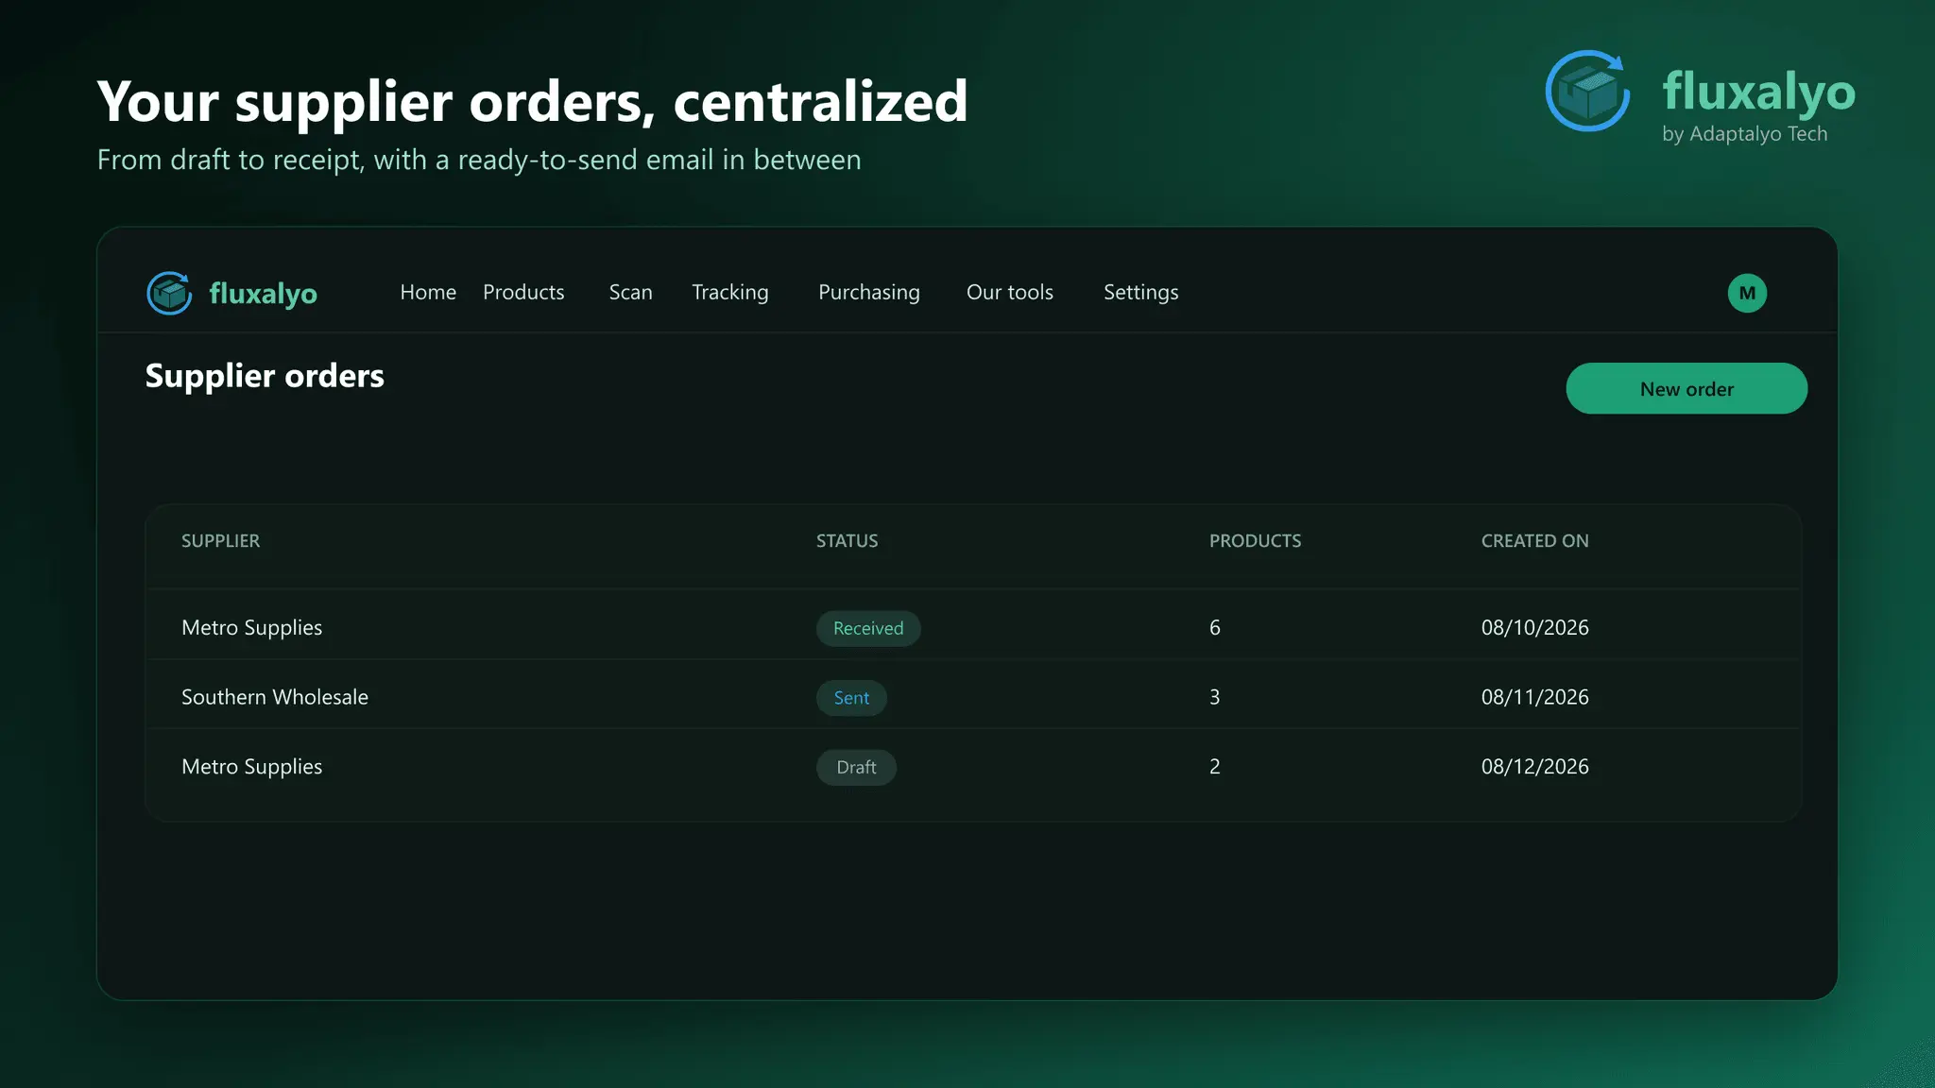This screenshot has width=1935, height=1088.
Task: Click the large fluxalyo logo icon in banner
Action: [x=1588, y=91]
